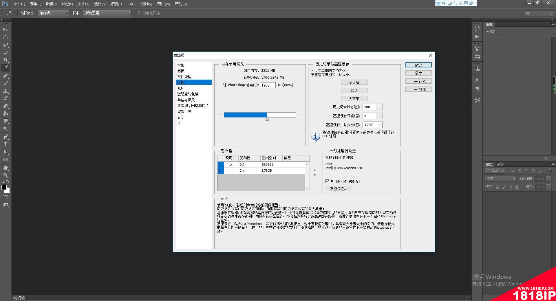Image resolution: width=556 pixels, height=301 pixels.
Task: Toggle Use Graphics Processor checkbox
Action: tap(327, 181)
